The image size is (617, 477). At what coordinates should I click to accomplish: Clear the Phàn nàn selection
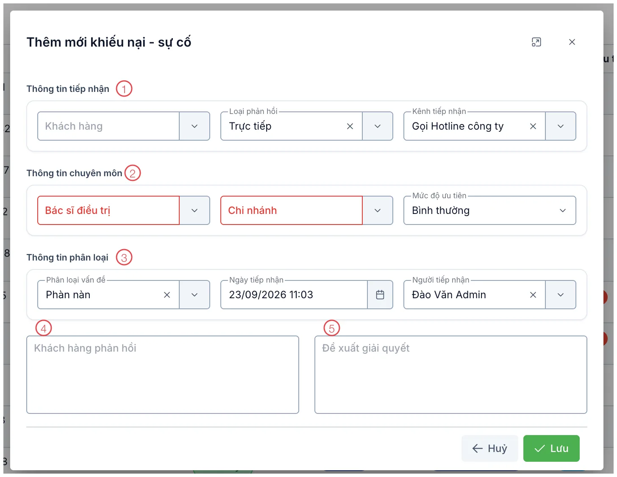pos(167,295)
